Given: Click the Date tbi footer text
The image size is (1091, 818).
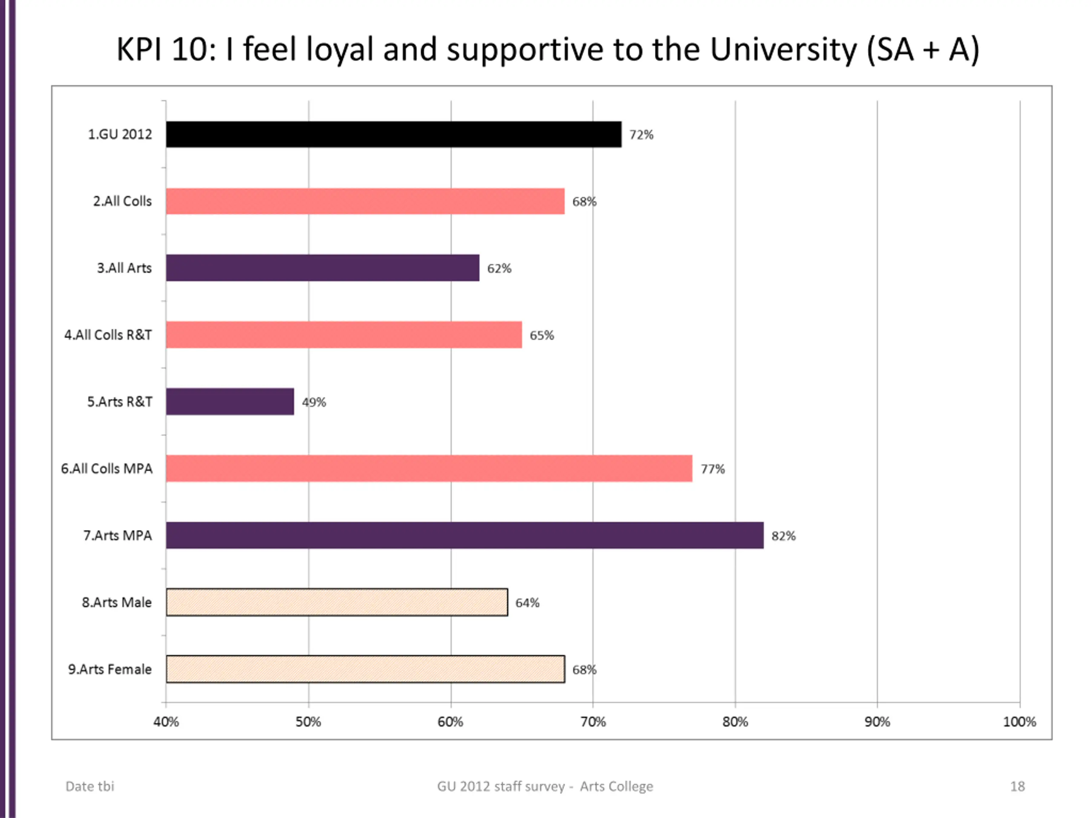Looking at the screenshot, I should point(90,786).
